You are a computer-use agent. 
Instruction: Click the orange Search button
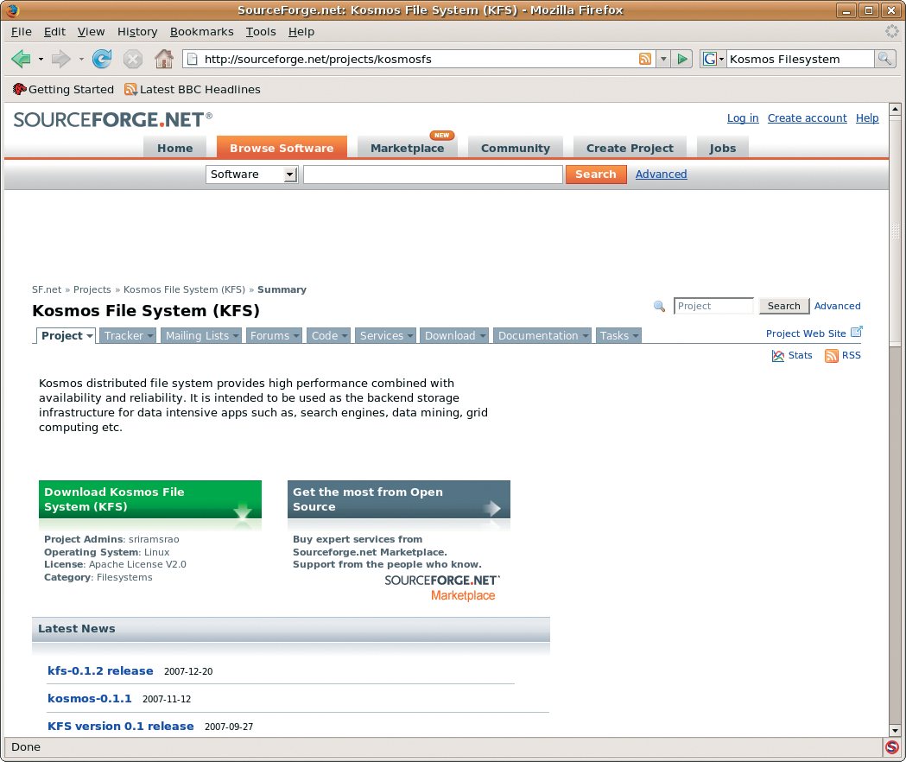(x=596, y=174)
